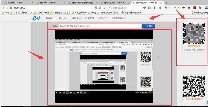The height and width of the screenshot is (107, 208).
Task: Open the 微信小程序接入指南 bookmark
Action: (132, 13)
